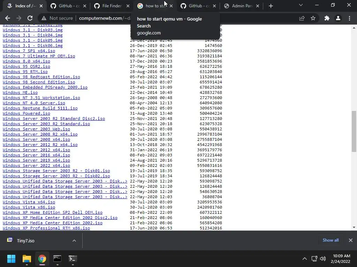Open Windows XP Professional RTM x86.iso link
357x267 pixels.
coord(46,228)
